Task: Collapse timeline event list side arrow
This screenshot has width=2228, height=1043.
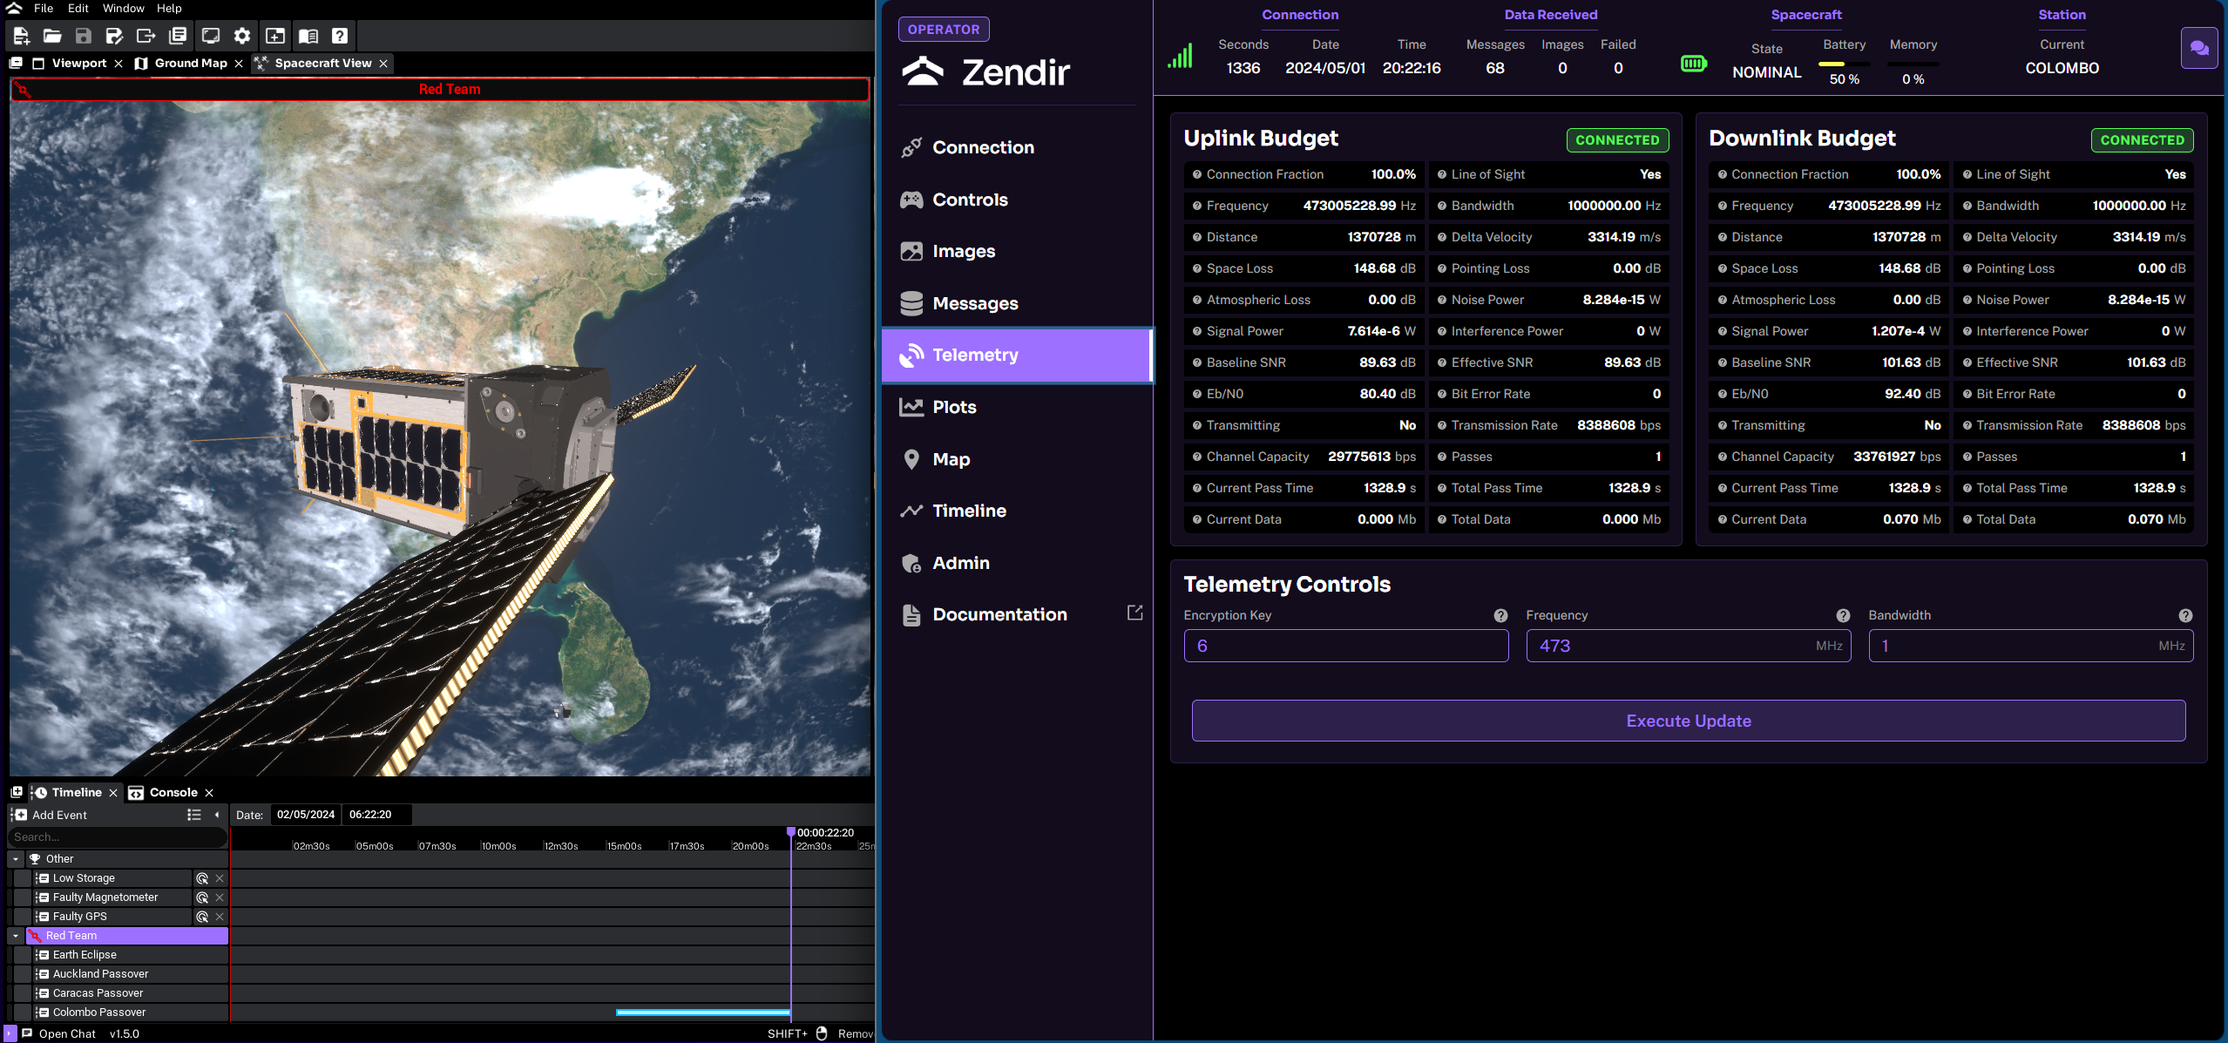Action: click(x=217, y=815)
